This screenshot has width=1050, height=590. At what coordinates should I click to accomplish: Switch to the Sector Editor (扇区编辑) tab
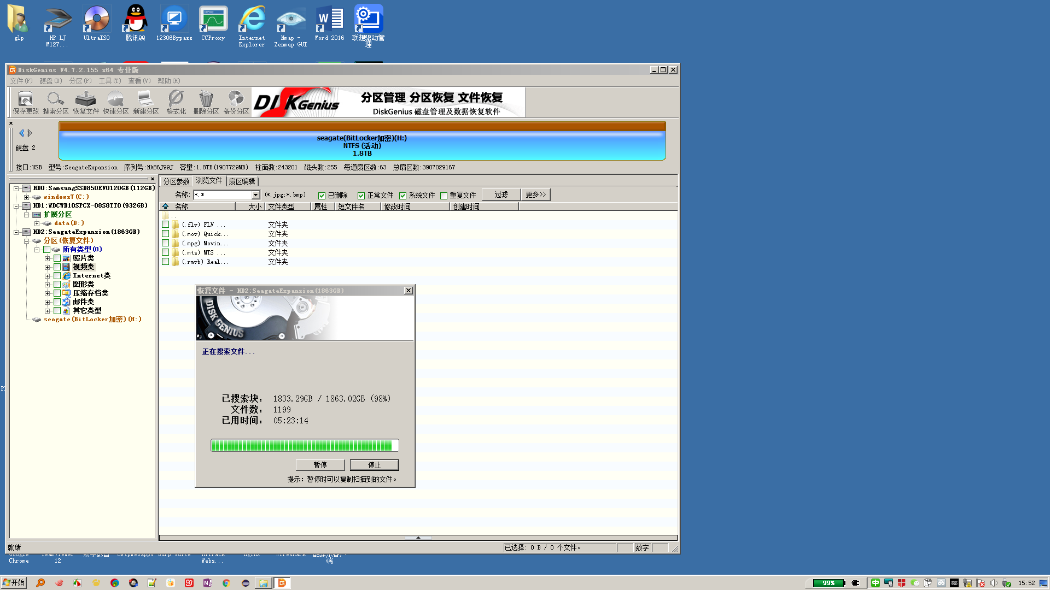[242, 181]
